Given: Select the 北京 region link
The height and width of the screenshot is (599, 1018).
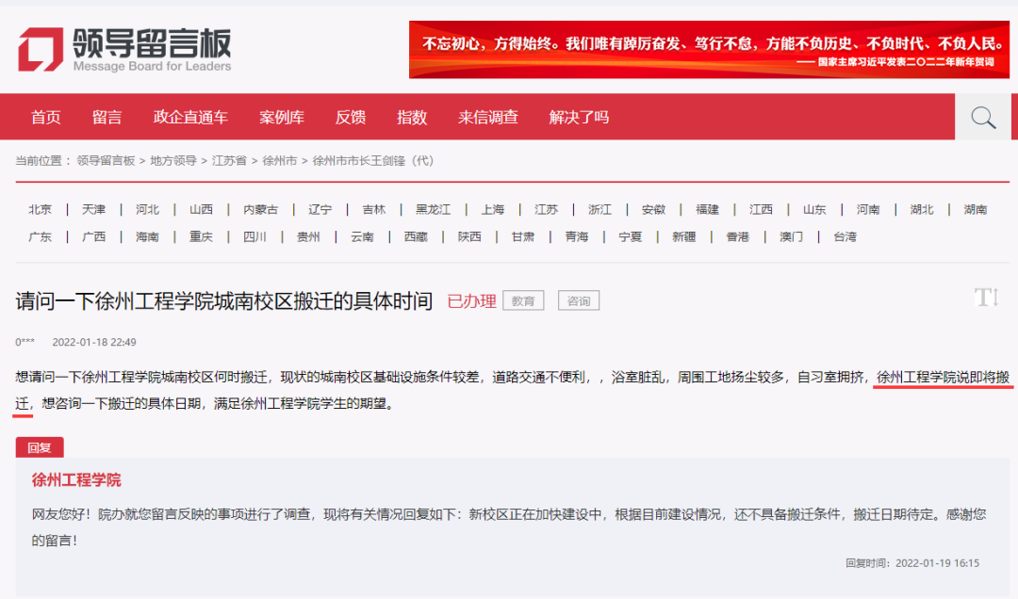Looking at the screenshot, I should click(x=40, y=209).
